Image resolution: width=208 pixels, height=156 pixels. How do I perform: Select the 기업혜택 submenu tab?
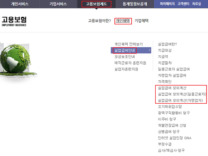tap(141, 21)
